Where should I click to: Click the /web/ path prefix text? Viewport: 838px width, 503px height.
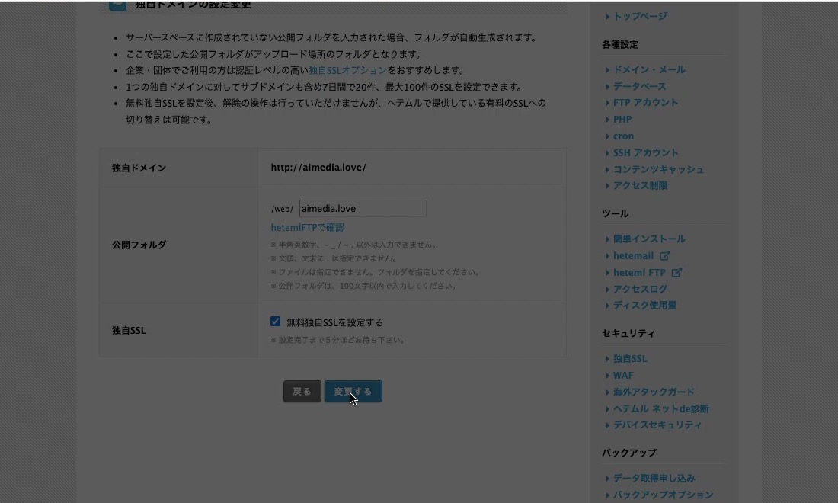pos(282,209)
